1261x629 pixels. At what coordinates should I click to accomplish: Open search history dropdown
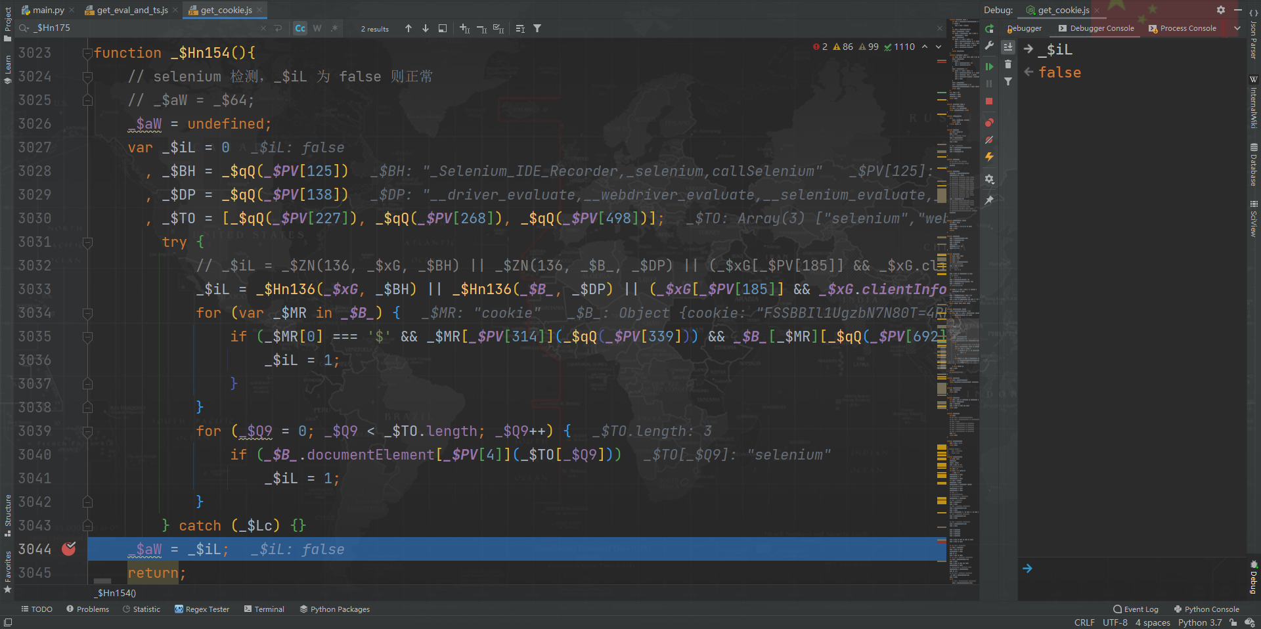click(24, 28)
